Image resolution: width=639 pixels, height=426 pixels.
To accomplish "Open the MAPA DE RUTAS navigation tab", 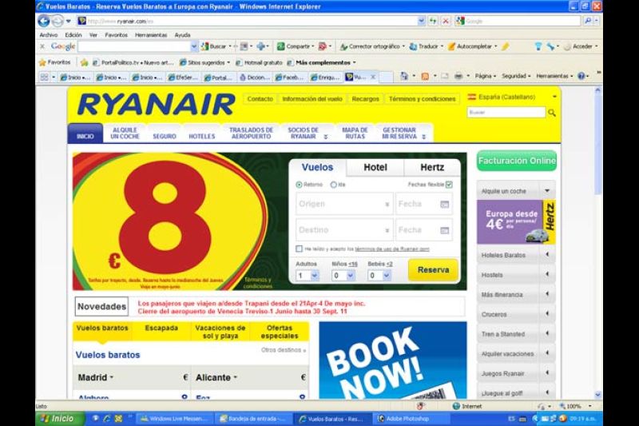I will coord(355,133).
